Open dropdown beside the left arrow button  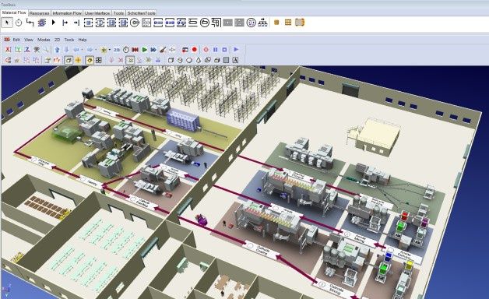[x=82, y=50]
